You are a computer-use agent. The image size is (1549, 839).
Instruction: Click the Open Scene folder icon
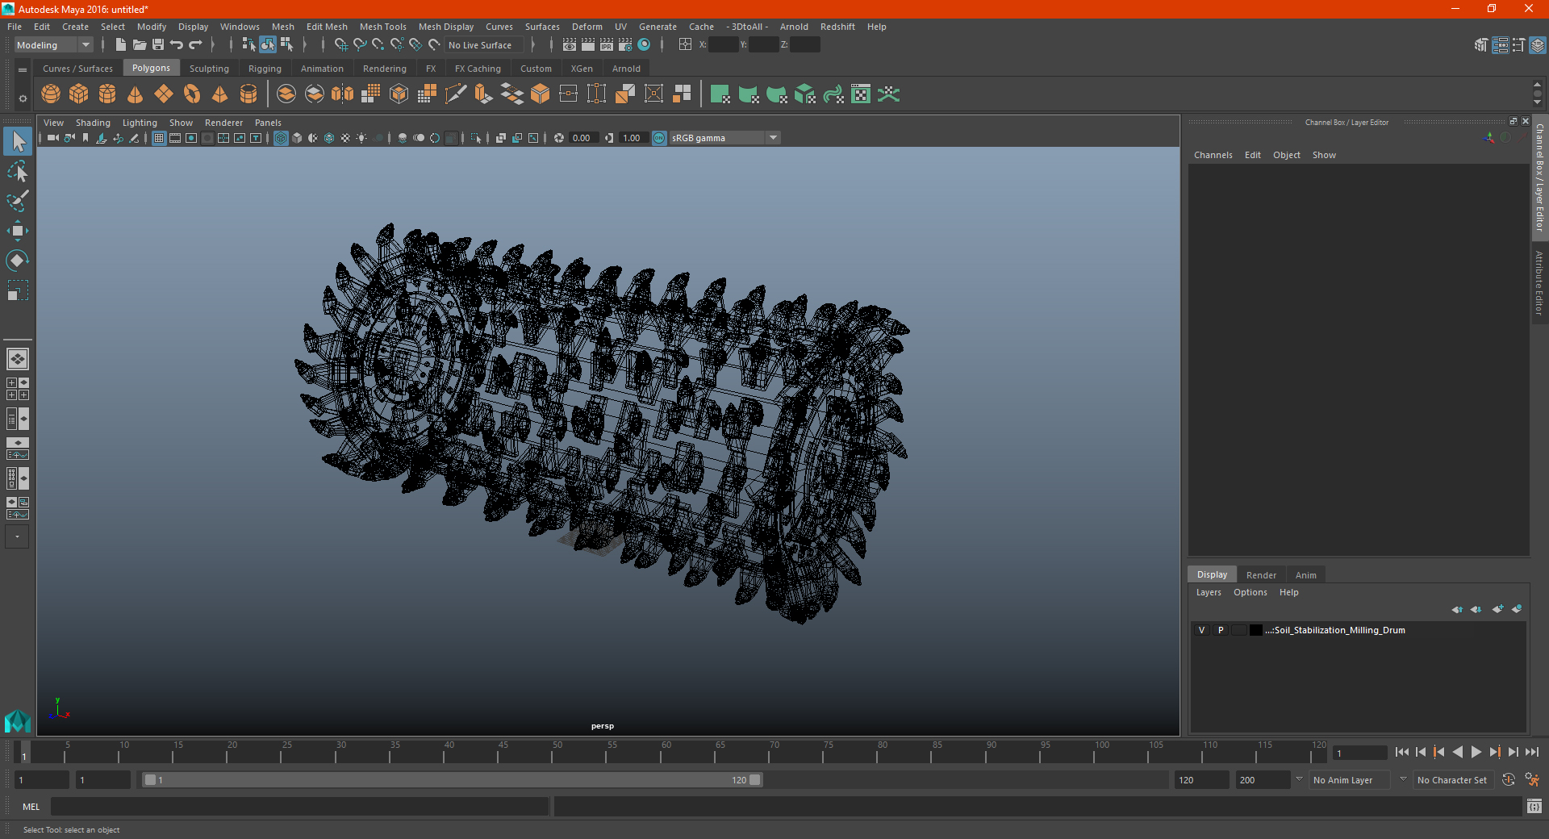point(140,45)
